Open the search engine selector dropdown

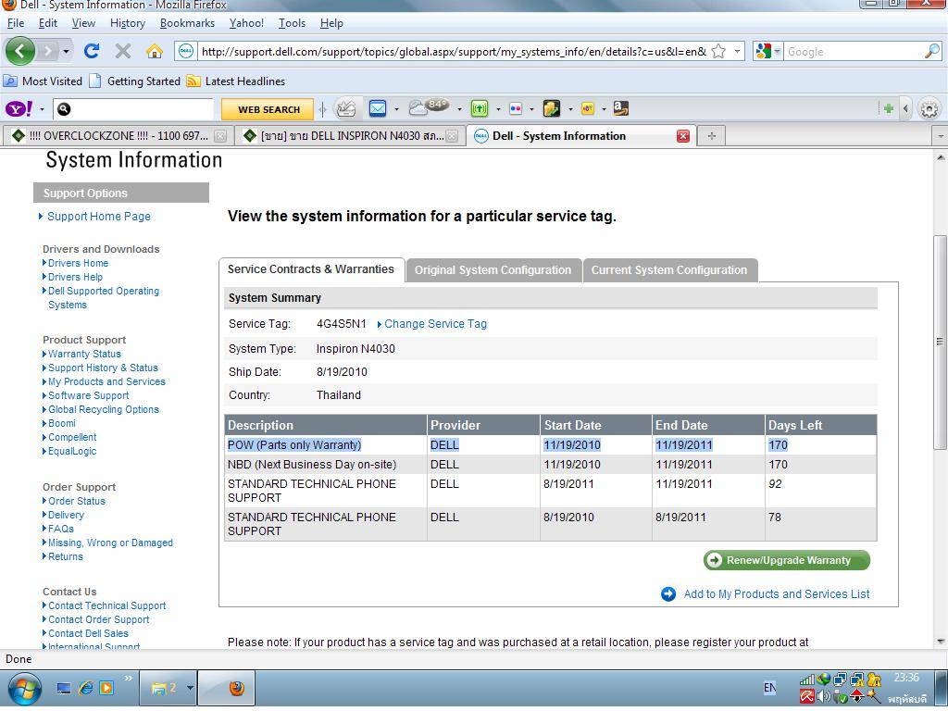pyautogui.click(x=768, y=51)
